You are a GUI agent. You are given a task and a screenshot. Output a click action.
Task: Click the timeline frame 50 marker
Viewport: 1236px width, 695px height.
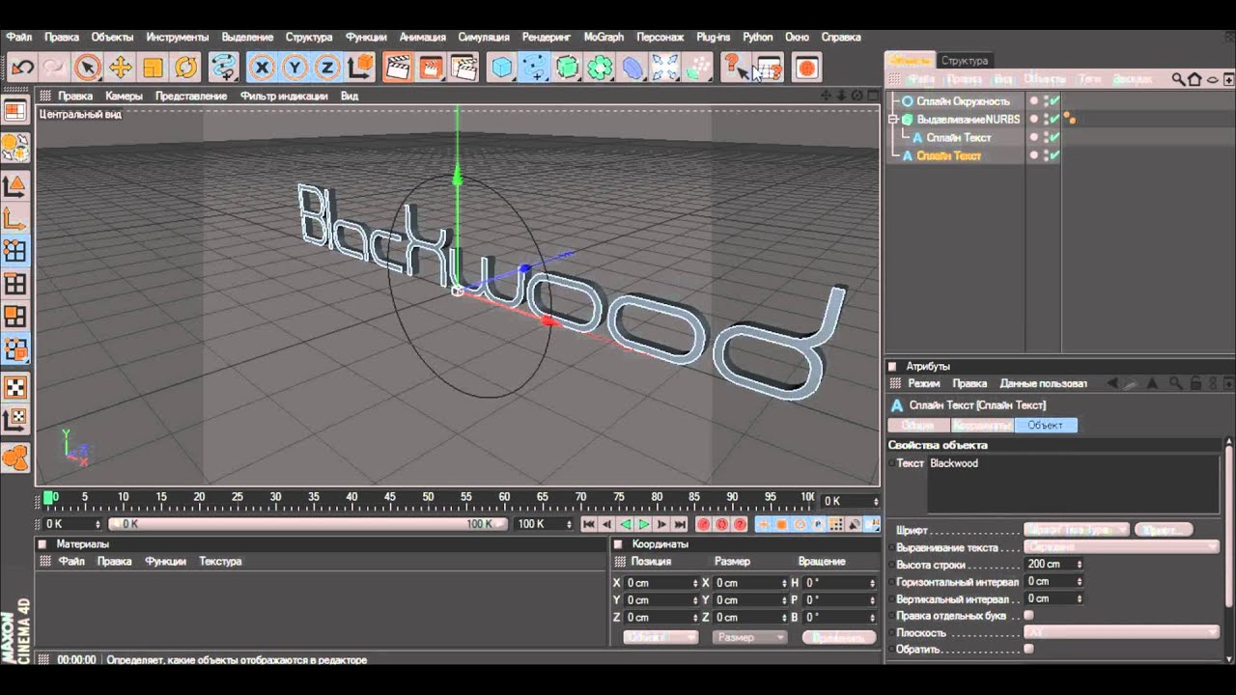coord(428,497)
